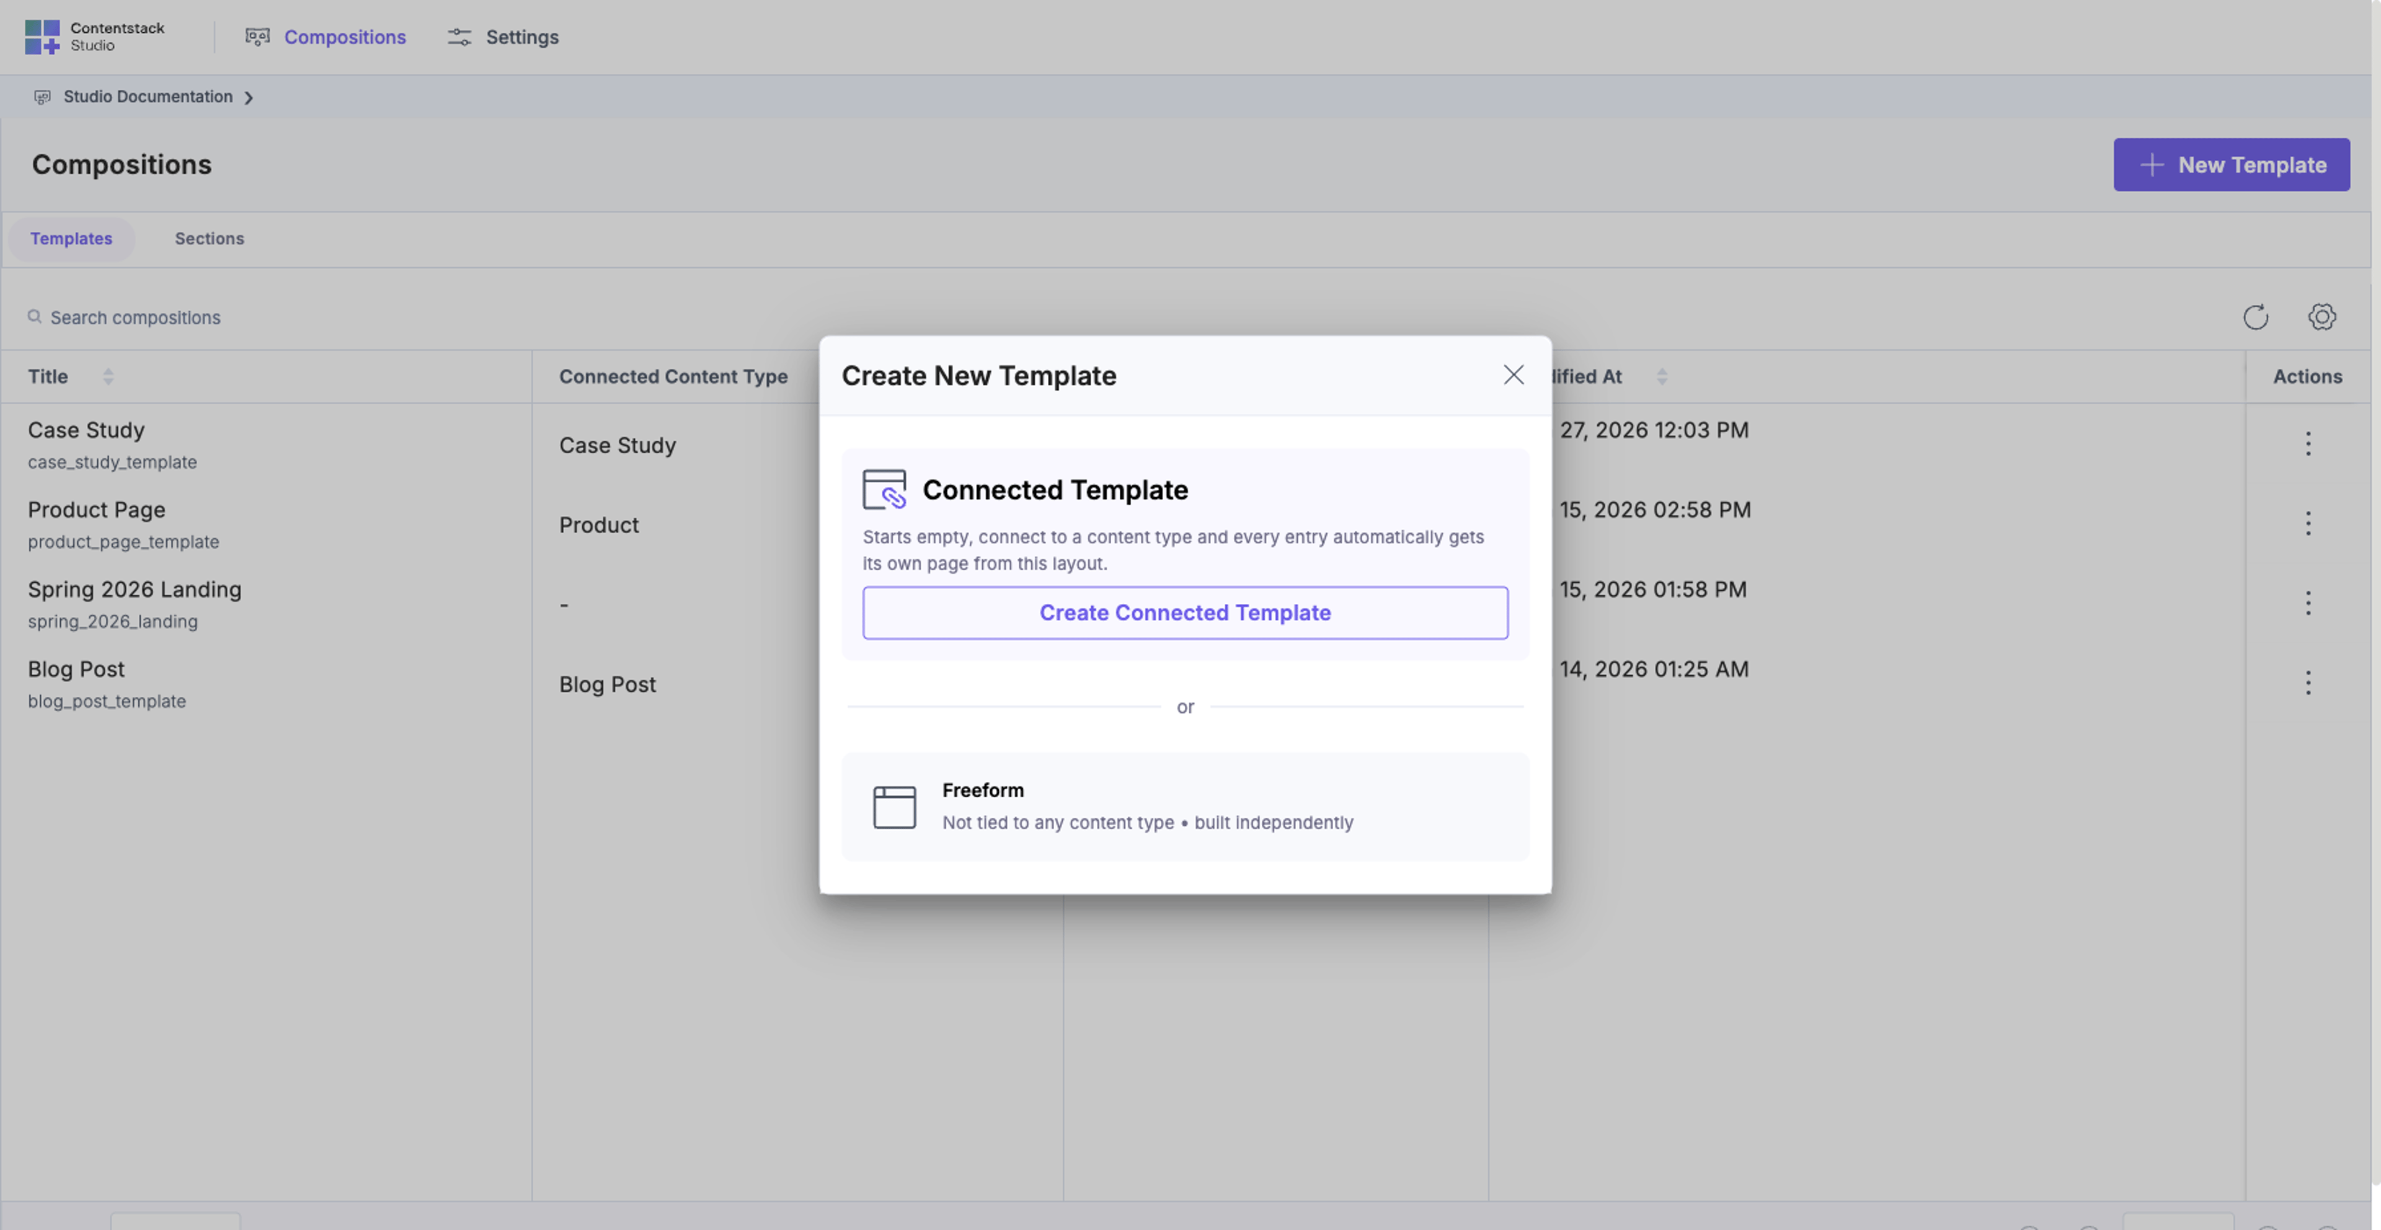
Task: Focus the Search compositions field
Action: click(x=135, y=317)
